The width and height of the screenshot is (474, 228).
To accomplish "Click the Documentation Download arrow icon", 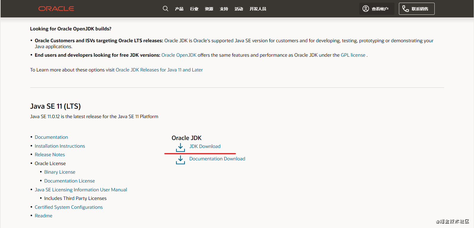I will [180, 160].
